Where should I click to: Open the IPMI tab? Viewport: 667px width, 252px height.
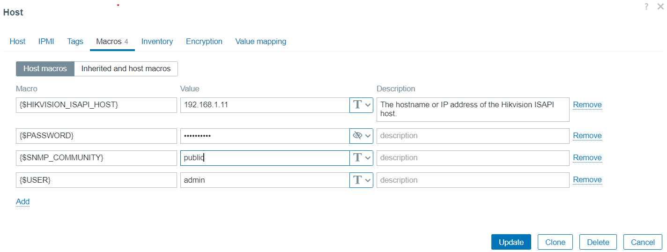(46, 41)
